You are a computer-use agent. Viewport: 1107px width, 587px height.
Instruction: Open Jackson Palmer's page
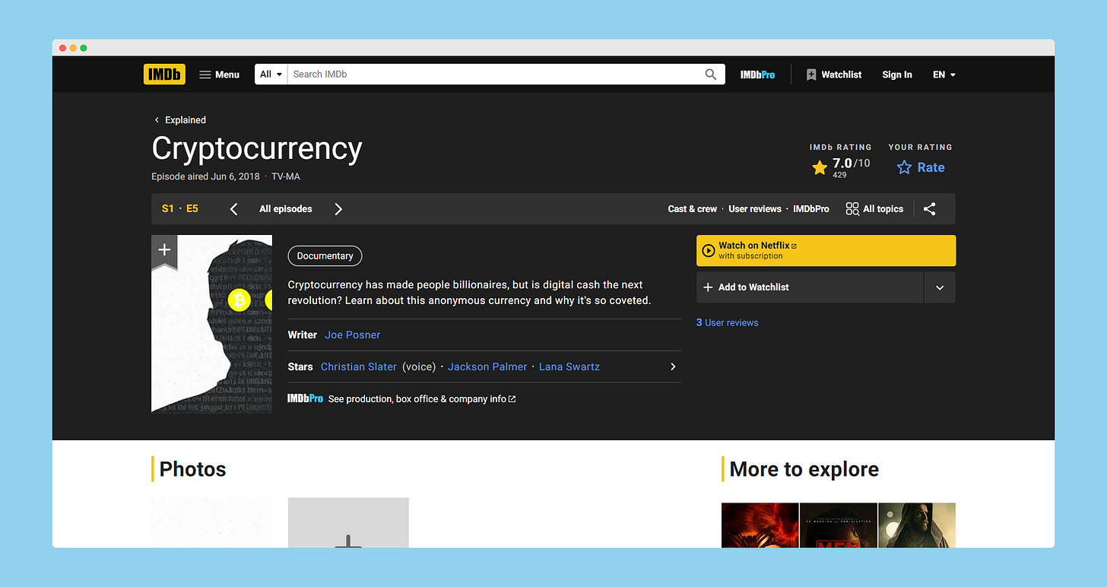click(x=487, y=367)
